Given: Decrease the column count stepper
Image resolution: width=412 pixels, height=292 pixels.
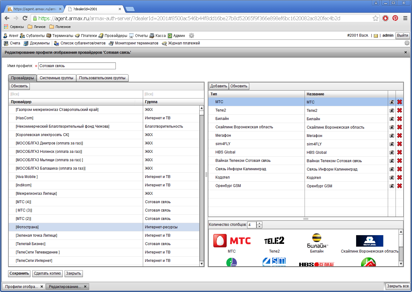Looking at the screenshot, I should click(x=260, y=226).
